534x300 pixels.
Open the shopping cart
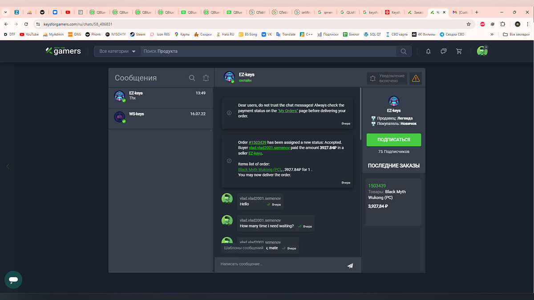pyautogui.click(x=459, y=52)
